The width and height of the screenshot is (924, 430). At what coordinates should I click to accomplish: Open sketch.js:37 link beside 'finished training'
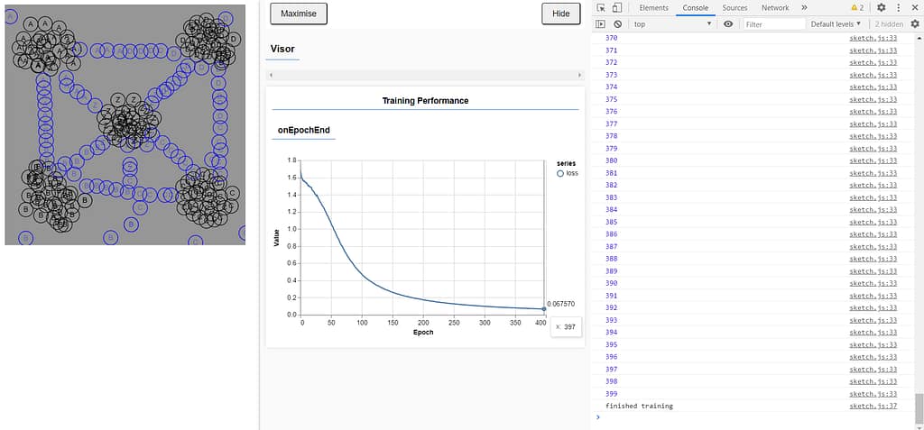873,406
